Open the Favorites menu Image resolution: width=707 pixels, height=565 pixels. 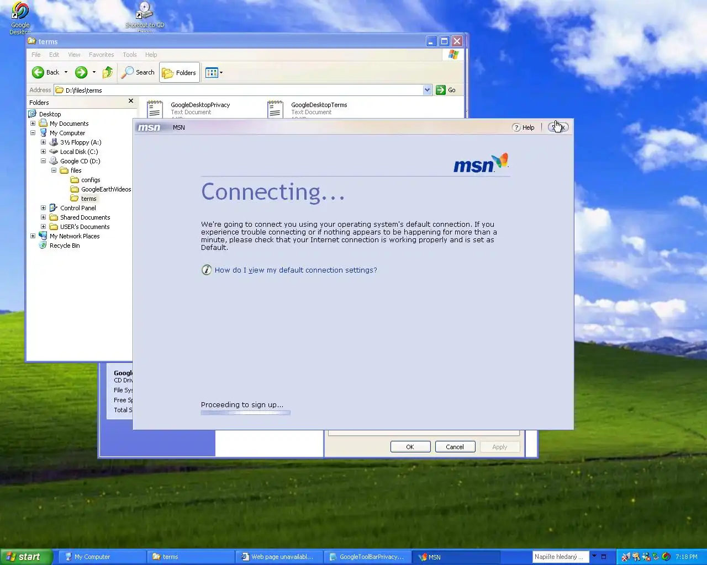tap(101, 55)
